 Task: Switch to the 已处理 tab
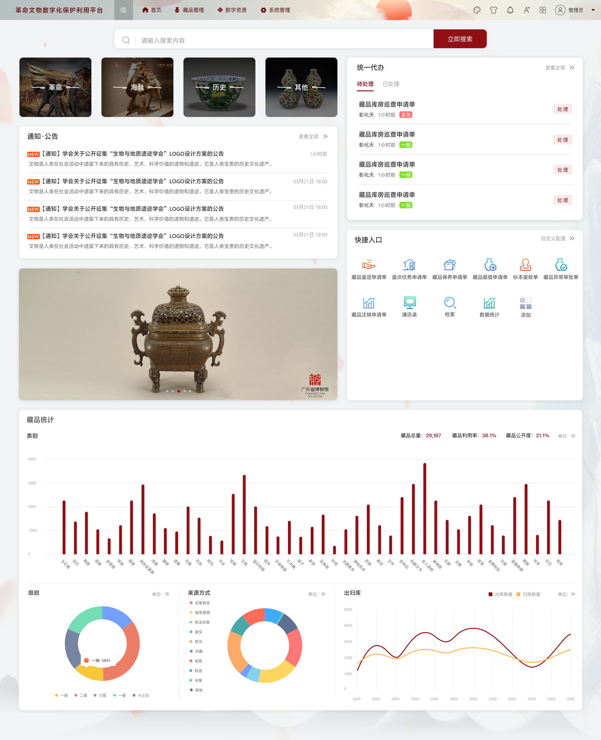pyautogui.click(x=391, y=84)
